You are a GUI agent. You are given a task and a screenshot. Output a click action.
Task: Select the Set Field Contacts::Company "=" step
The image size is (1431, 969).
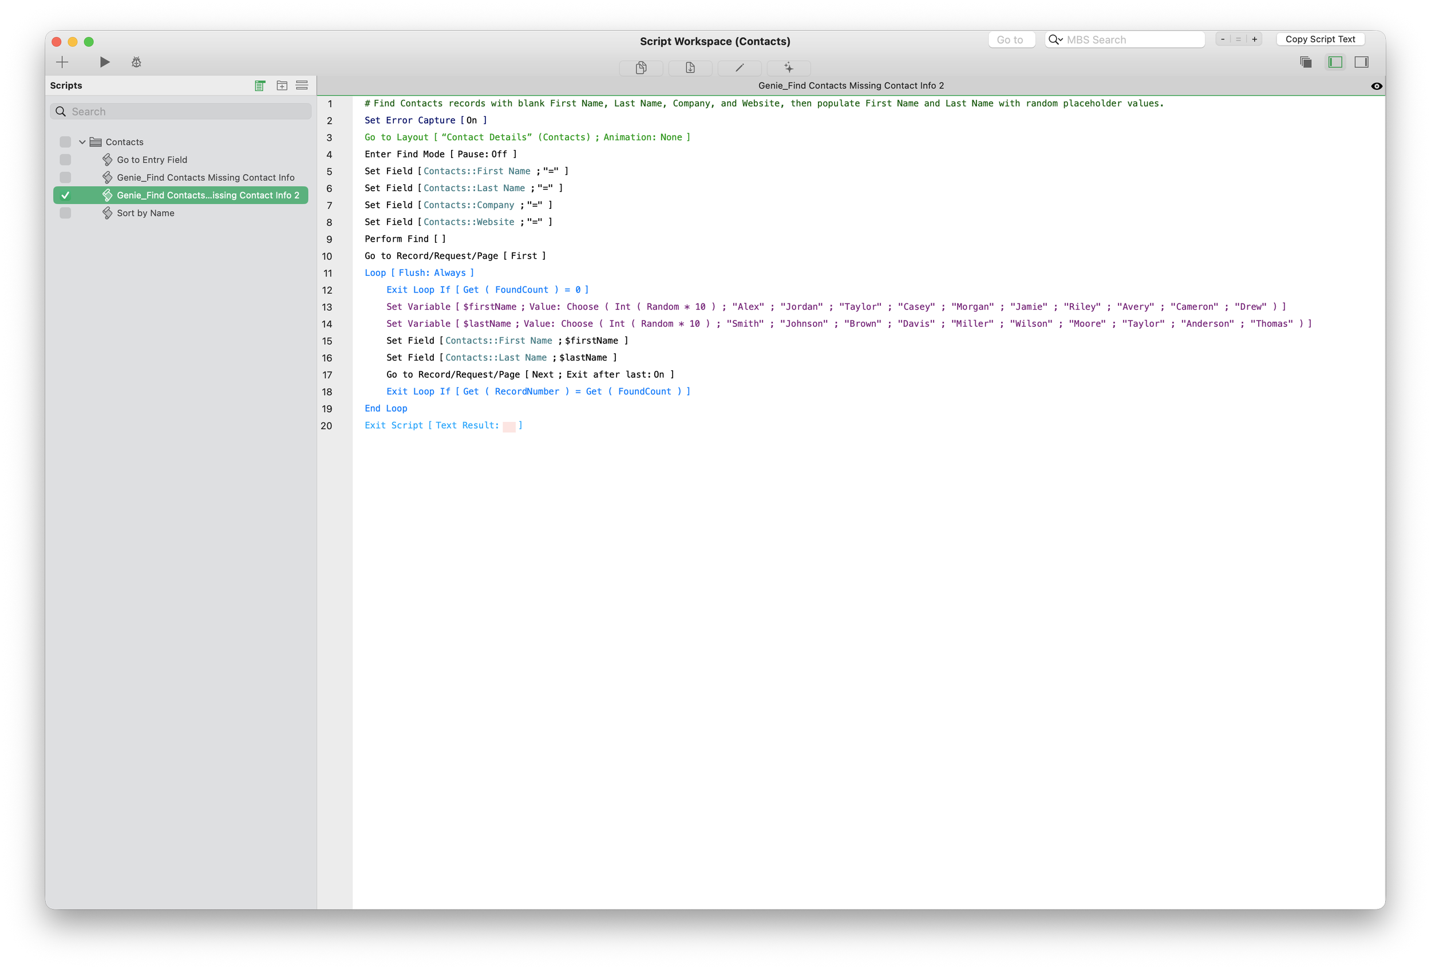click(x=458, y=205)
